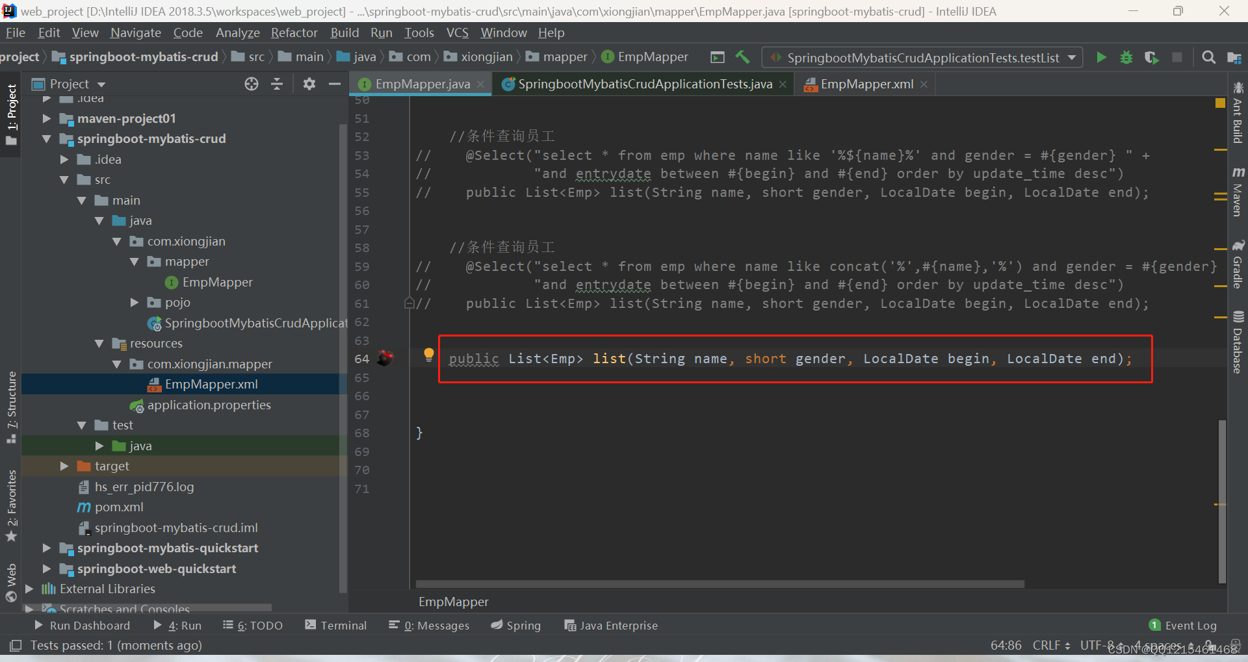1248x662 pixels.
Task: Expand the test java folder
Action: 99,446
